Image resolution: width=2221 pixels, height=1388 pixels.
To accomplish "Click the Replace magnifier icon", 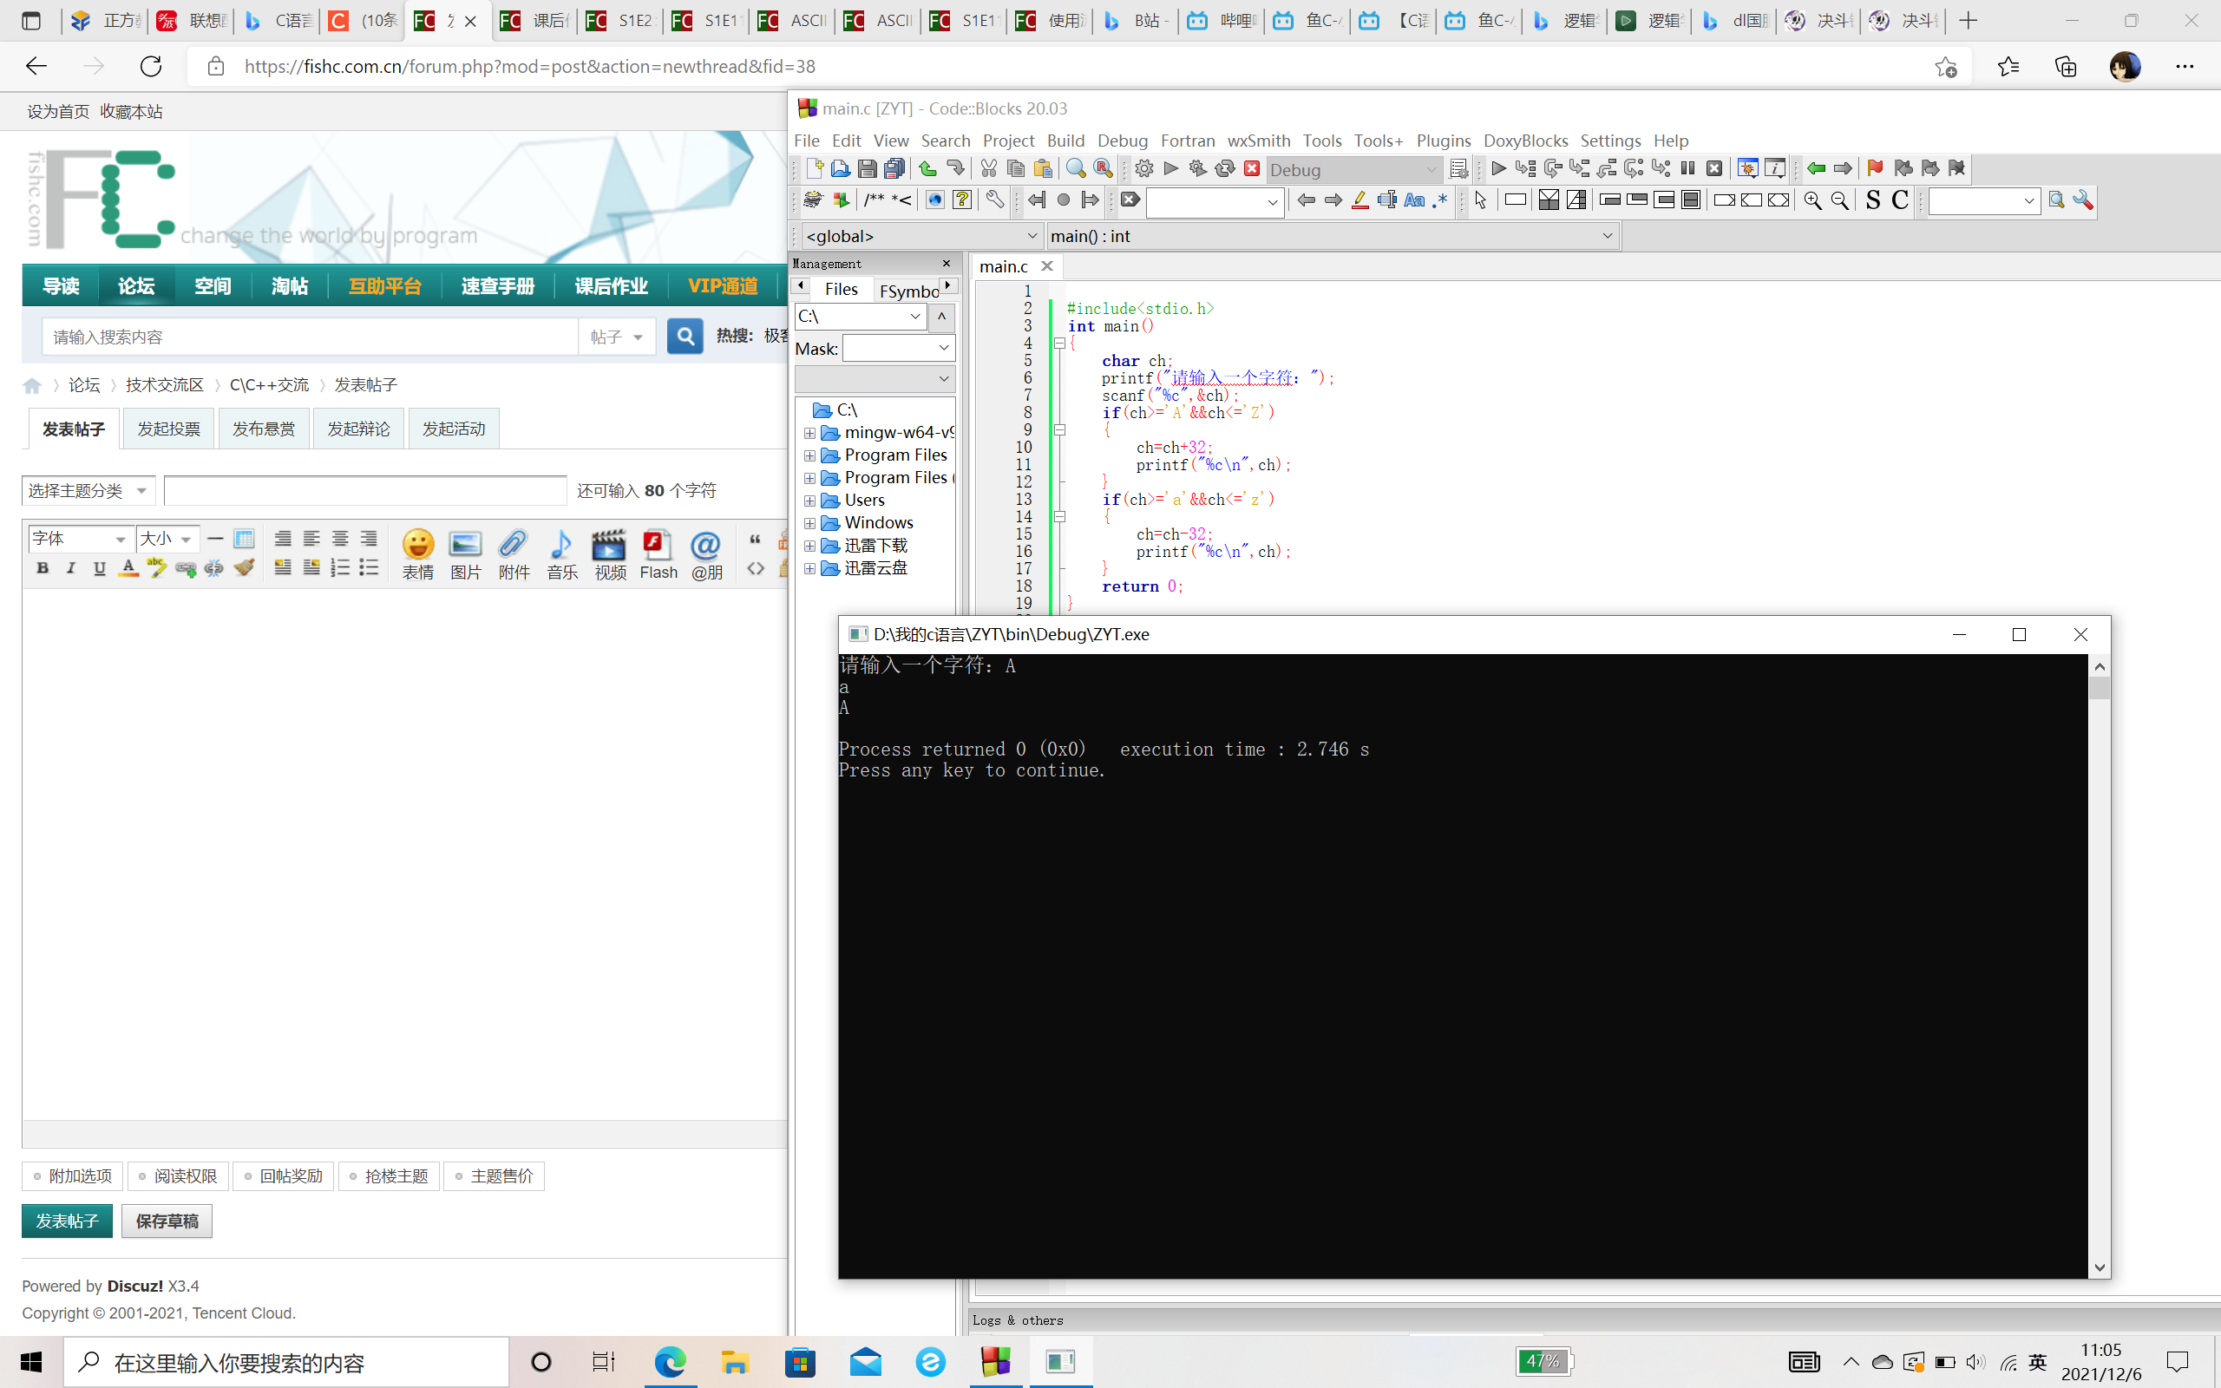I will (x=1104, y=168).
